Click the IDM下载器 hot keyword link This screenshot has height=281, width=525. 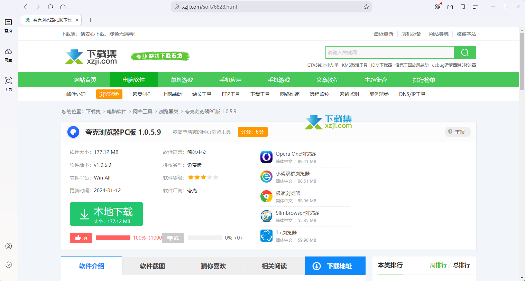click(x=381, y=65)
